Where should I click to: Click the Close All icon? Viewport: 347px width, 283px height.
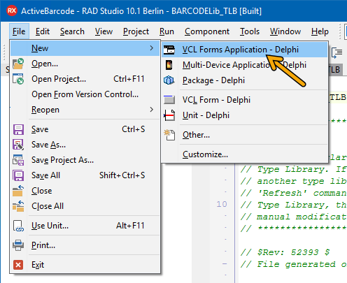click(18, 206)
